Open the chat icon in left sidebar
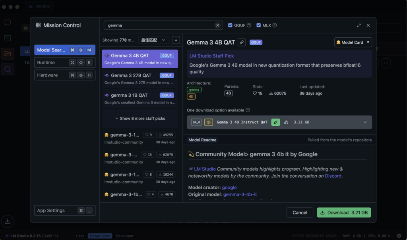The width and height of the screenshot is (407, 240). click(x=8, y=23)
